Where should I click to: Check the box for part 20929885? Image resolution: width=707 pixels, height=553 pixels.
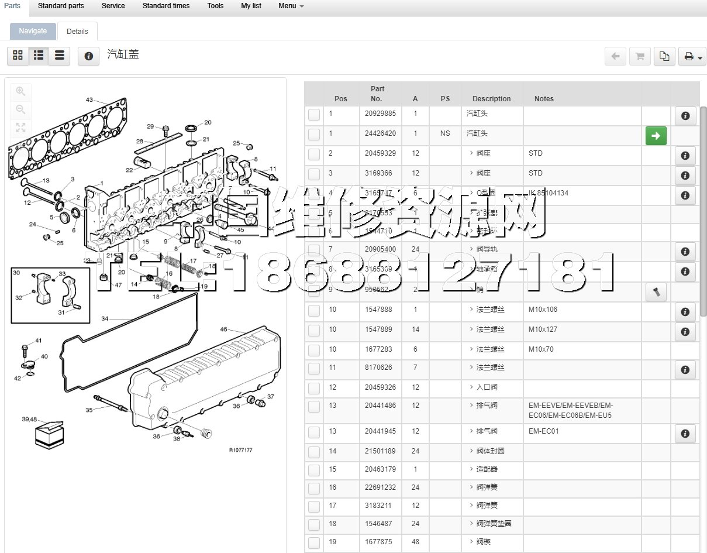pos(314,115)
